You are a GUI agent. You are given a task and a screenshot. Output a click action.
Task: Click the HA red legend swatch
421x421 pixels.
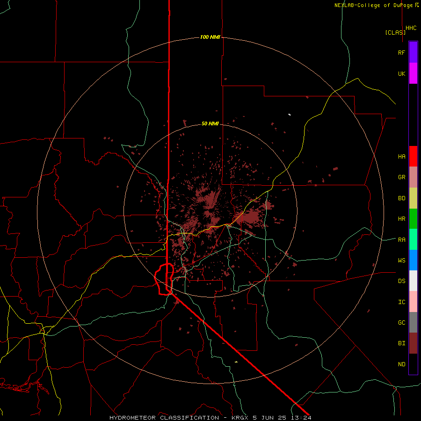[413, 156]
